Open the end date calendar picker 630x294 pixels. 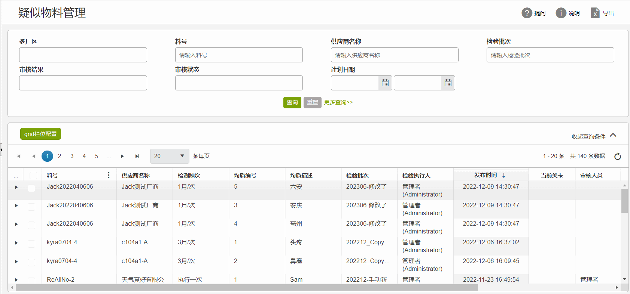tap(448, 83)
